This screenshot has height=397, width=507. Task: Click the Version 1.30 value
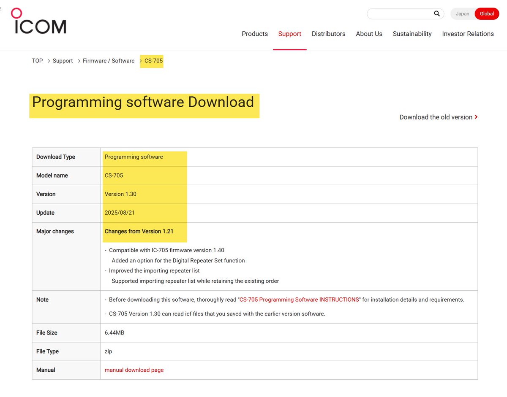(x=120, y=194)
